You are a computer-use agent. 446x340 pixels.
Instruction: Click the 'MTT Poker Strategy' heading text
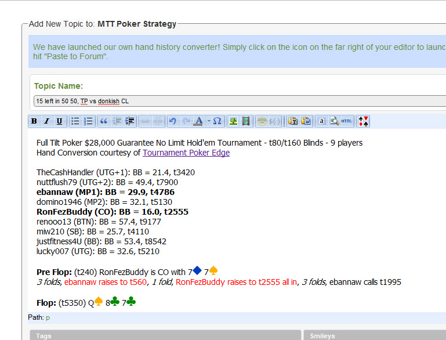click(137, 24)
